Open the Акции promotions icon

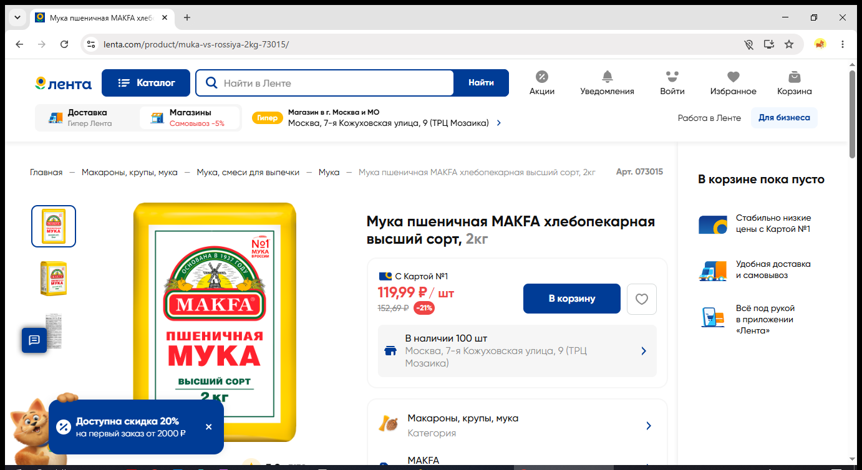coord(542,83)
